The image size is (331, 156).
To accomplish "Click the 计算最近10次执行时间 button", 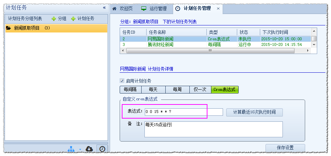I will (x=254, y=112).
